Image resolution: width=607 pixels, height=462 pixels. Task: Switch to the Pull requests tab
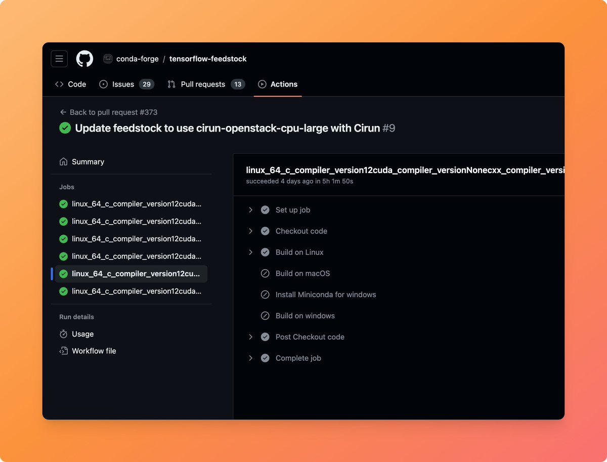click(x=206, y=84)
